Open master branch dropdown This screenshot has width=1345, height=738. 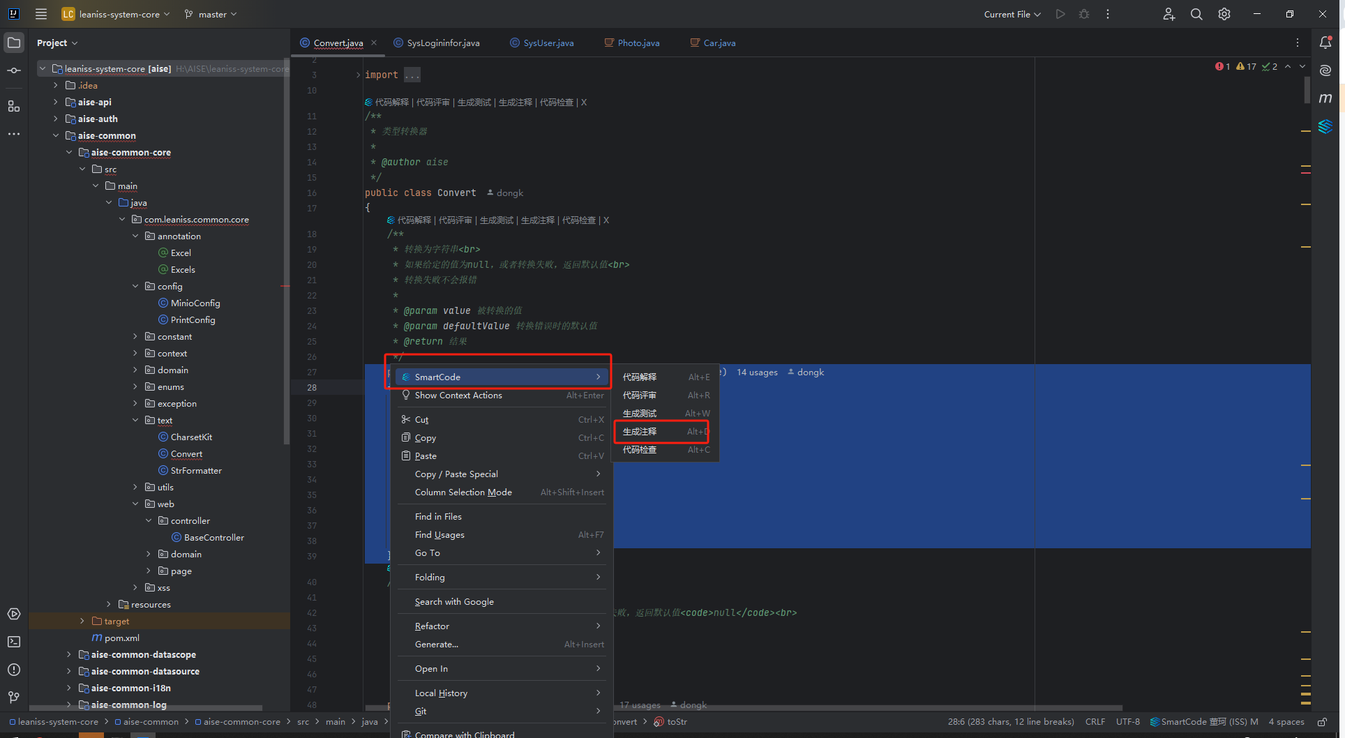coord(210,14)
